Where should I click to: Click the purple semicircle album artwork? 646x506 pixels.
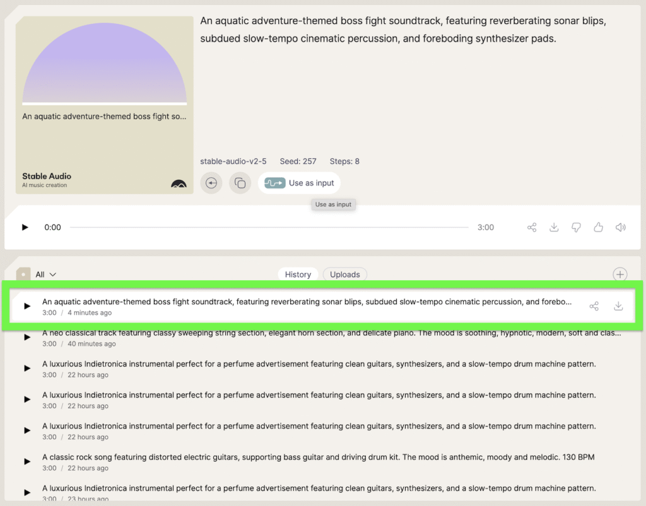[105, 63]
